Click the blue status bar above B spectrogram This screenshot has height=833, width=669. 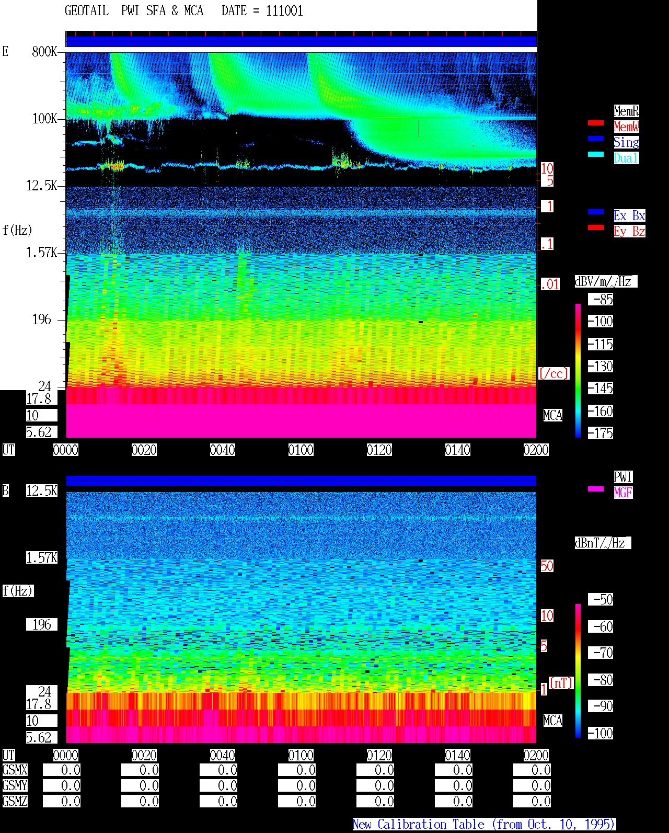click(301, 481)
